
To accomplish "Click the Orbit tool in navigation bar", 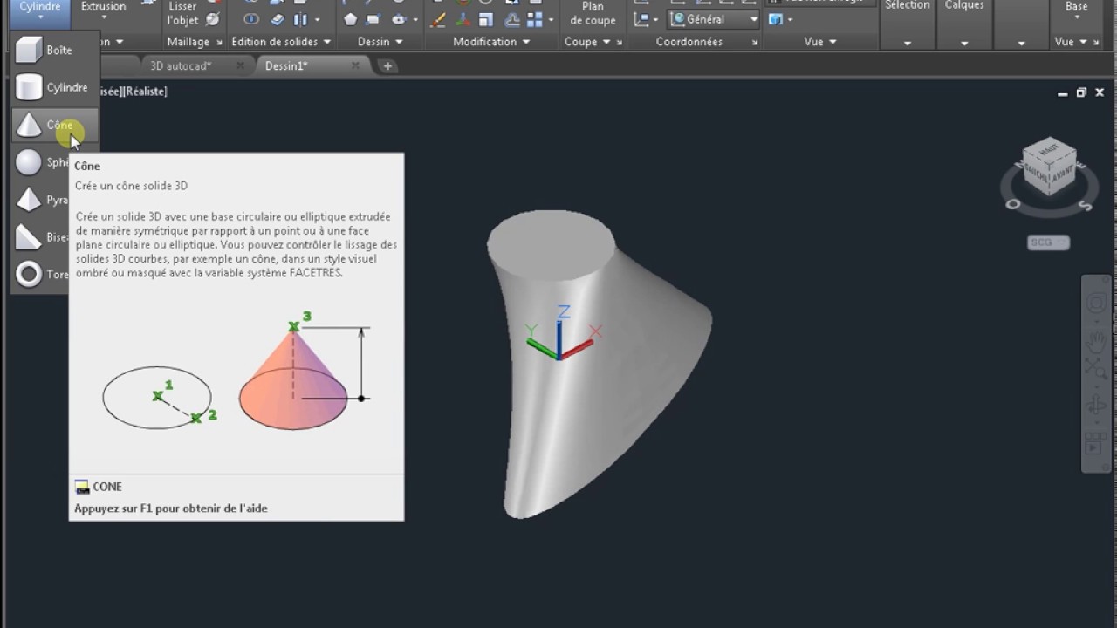I will coord(1096,406).
